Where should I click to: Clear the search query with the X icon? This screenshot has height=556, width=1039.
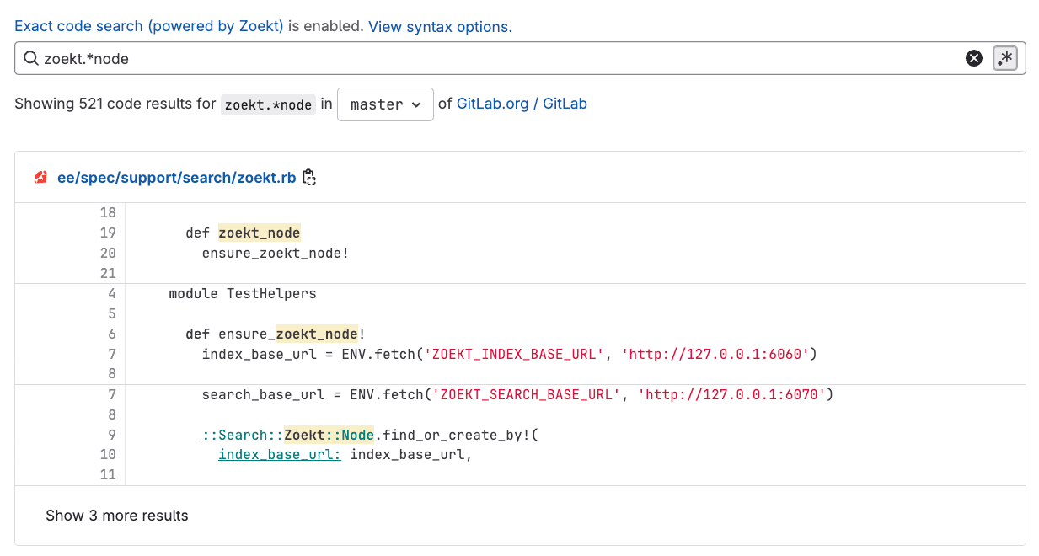click(973, 58)
